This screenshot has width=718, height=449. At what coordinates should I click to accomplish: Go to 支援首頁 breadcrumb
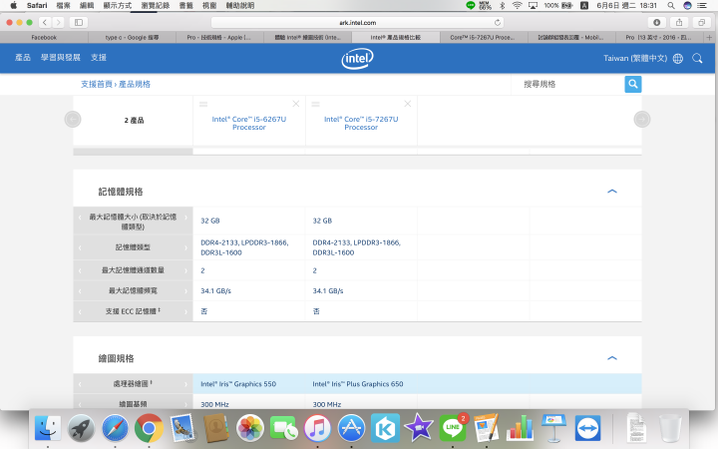[x=97, y=84]
